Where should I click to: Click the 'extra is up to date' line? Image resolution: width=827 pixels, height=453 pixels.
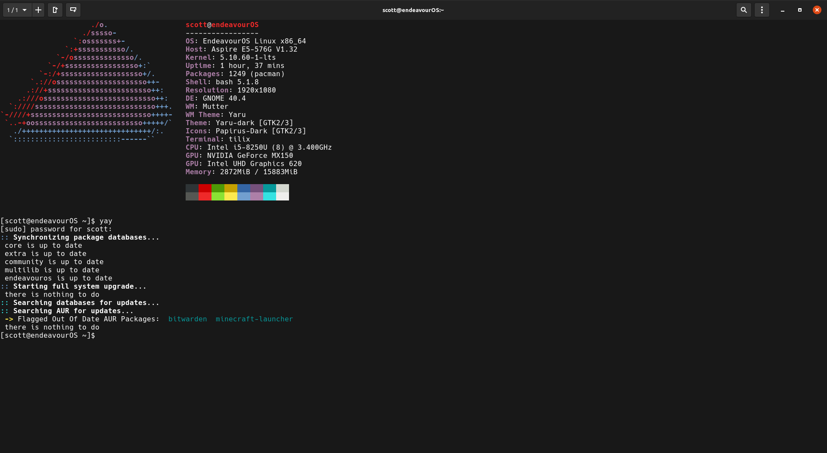point(46,254)
